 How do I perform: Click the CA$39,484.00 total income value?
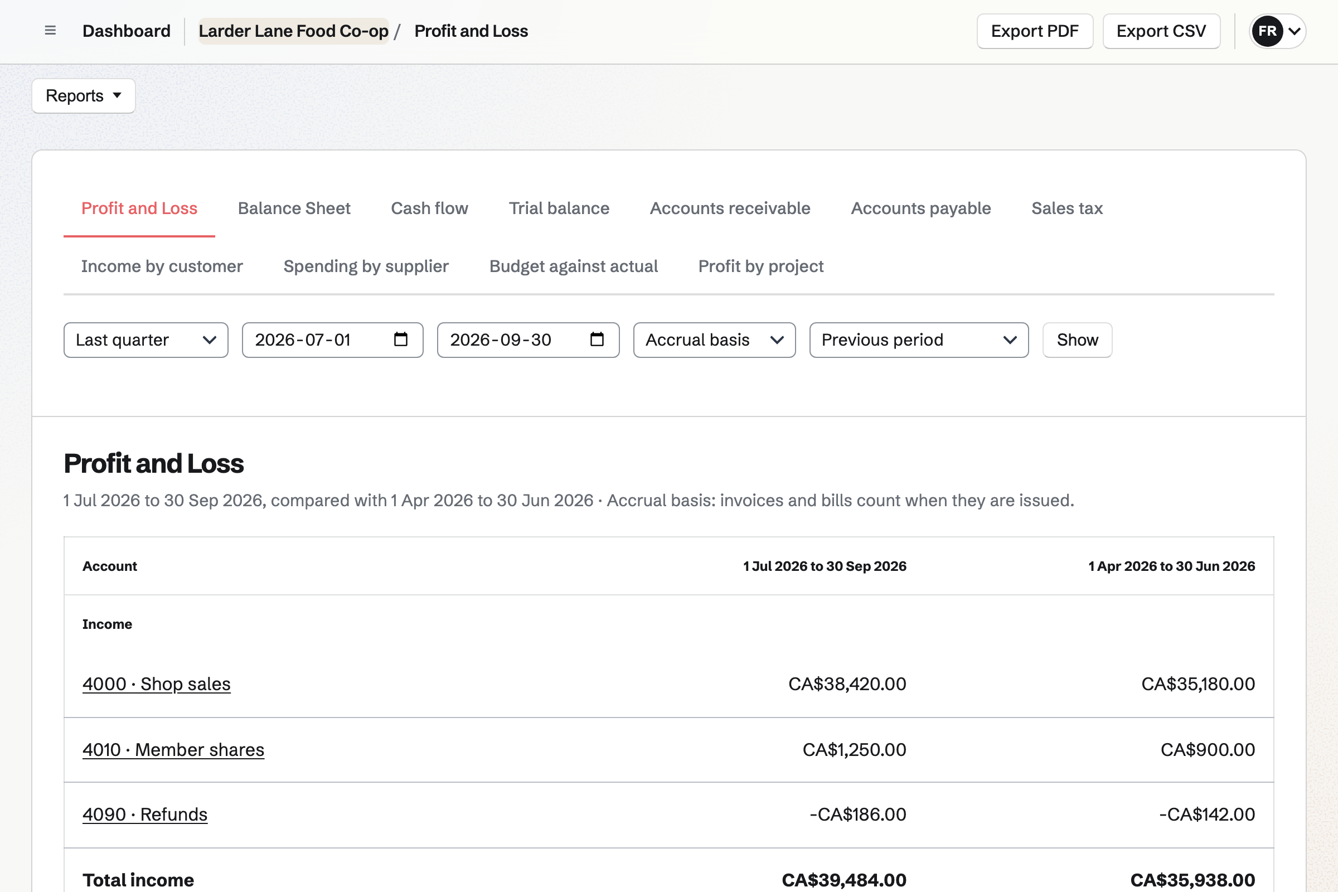click(x=844, y=880)
